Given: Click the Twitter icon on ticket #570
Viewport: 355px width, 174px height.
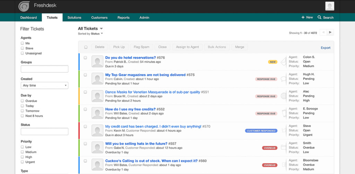Looking at the screenshot, I should [x=283, y=130].
